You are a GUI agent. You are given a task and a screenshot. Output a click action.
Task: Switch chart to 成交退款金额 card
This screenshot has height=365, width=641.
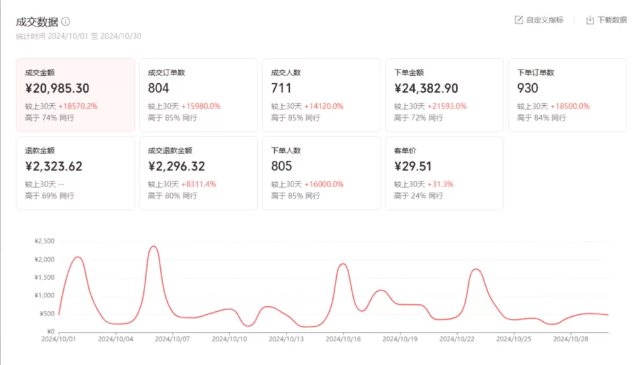(x=198, y=173)
